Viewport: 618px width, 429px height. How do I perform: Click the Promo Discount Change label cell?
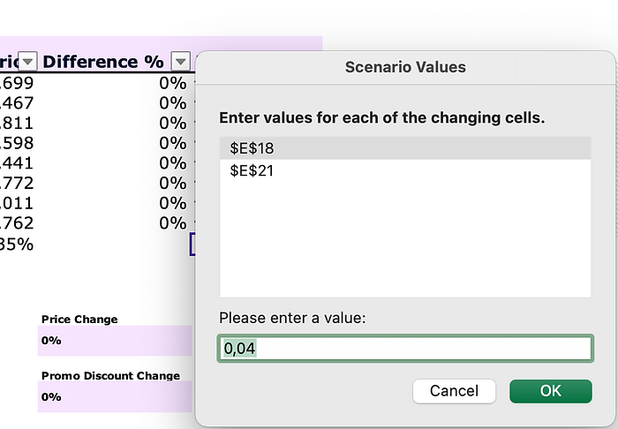tap(110, 375)
